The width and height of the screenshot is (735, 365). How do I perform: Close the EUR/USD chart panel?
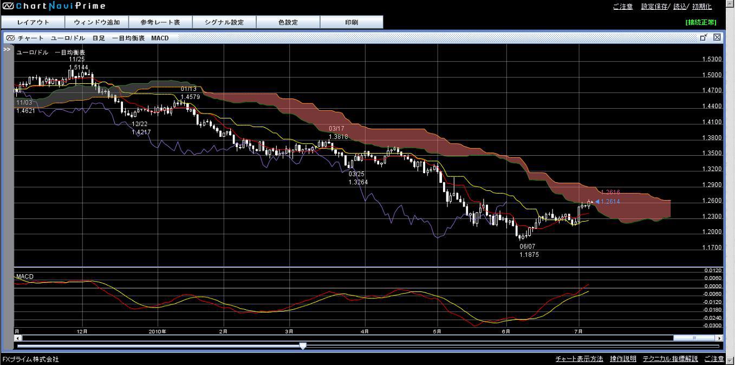coord(717,37)
